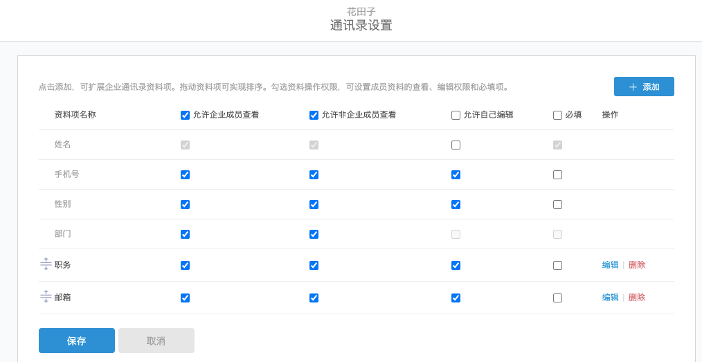Image resolution: width=702 pixels, height=362 pixels.
Task: Check 必填 for 性别 row
Action: pos(557,204)
